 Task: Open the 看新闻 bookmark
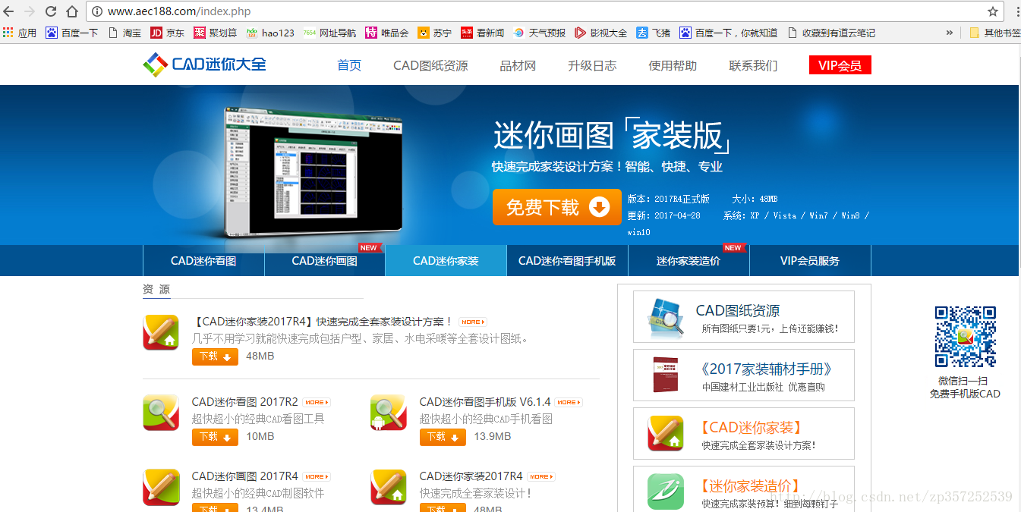pos(482,33)
